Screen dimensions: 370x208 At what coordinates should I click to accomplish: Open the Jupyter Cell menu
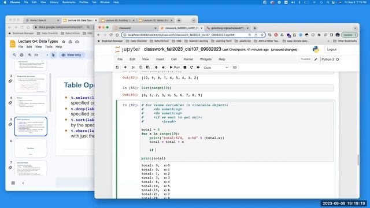pyautogui.click(x=174, y=59)
